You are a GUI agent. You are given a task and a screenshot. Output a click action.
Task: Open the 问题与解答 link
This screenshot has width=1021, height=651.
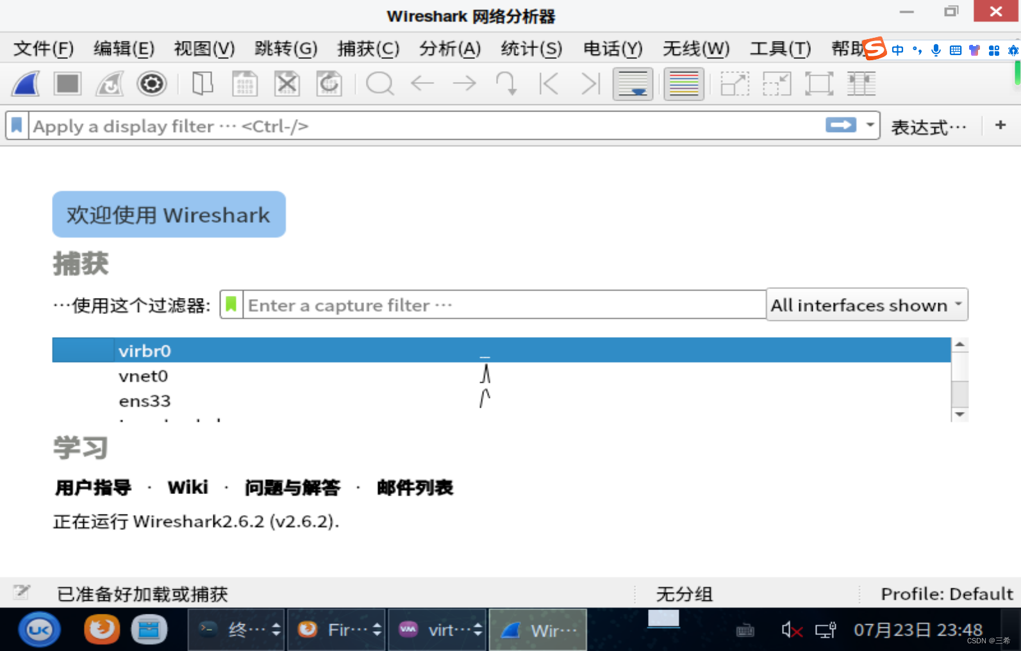point(292,488)
